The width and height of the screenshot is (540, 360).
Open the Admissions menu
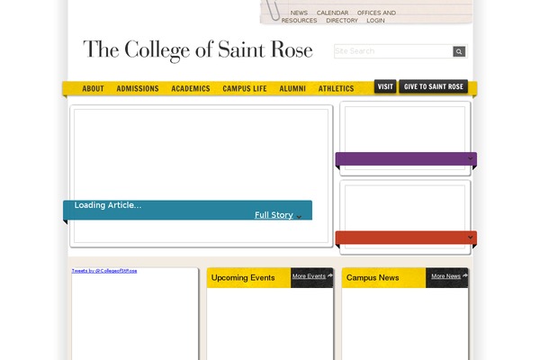click(138, 88)
